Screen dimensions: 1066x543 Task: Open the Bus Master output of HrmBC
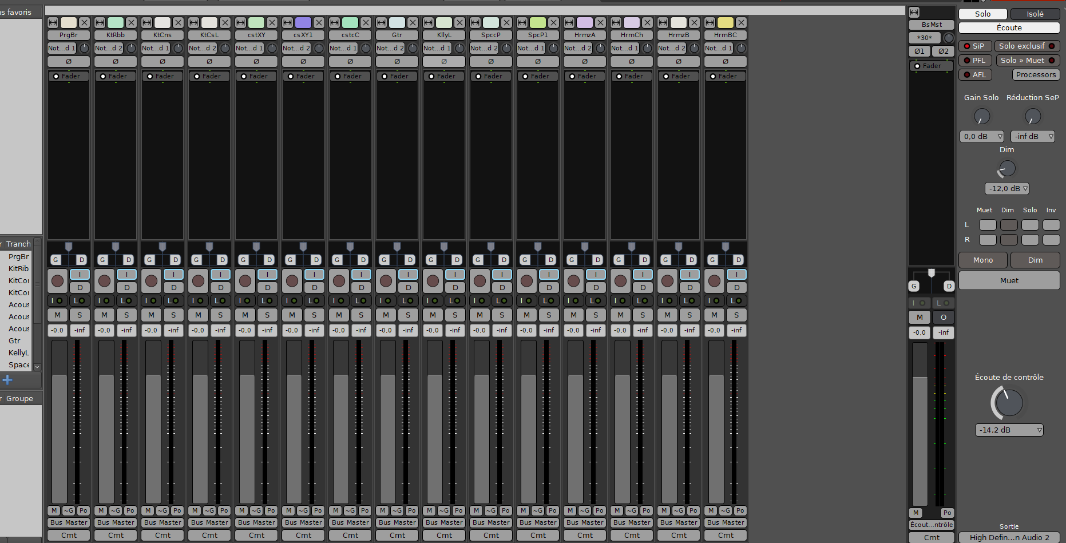726,522
